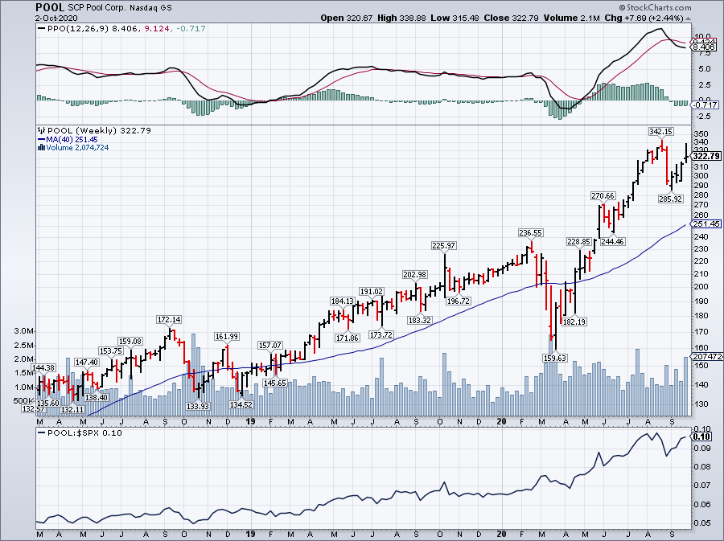Image resolution: width=724 pixels, height=541 pixels.
Task: Click the 161.99 high price label
Action: coord(226,336)
